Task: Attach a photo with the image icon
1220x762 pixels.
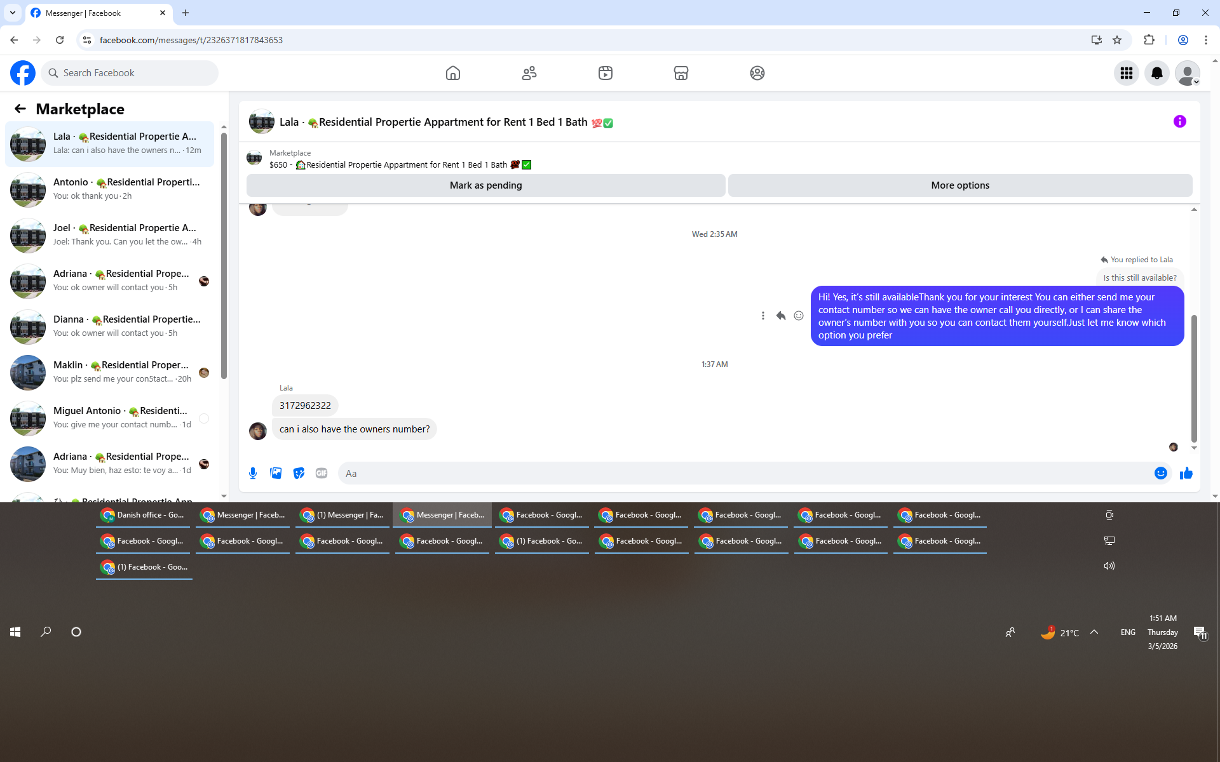Action: [x=276, y=473]
